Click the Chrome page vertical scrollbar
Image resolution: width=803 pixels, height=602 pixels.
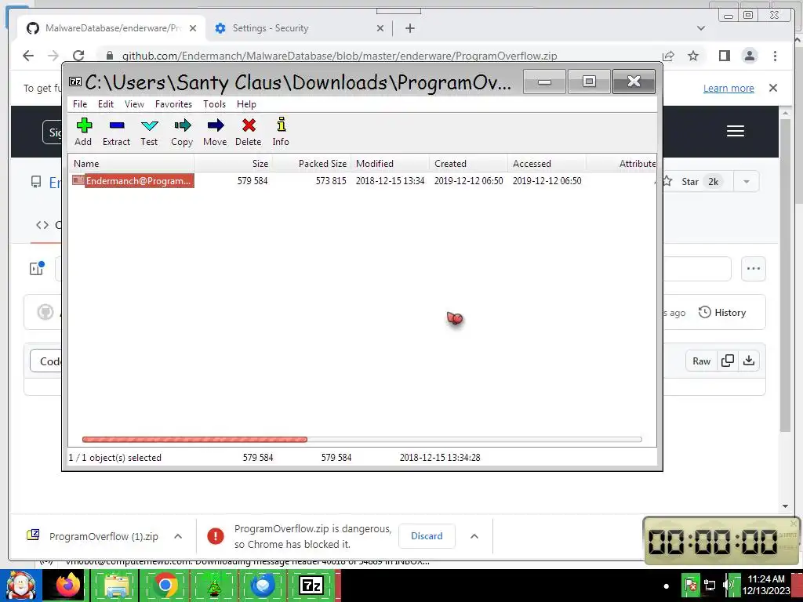coord(785,274)
